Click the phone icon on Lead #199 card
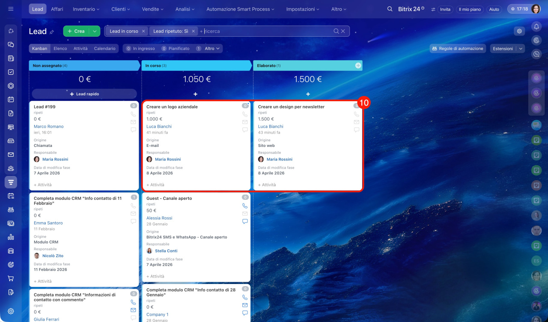The height and width of the screenshot is (322, 548). click(133, 114)
